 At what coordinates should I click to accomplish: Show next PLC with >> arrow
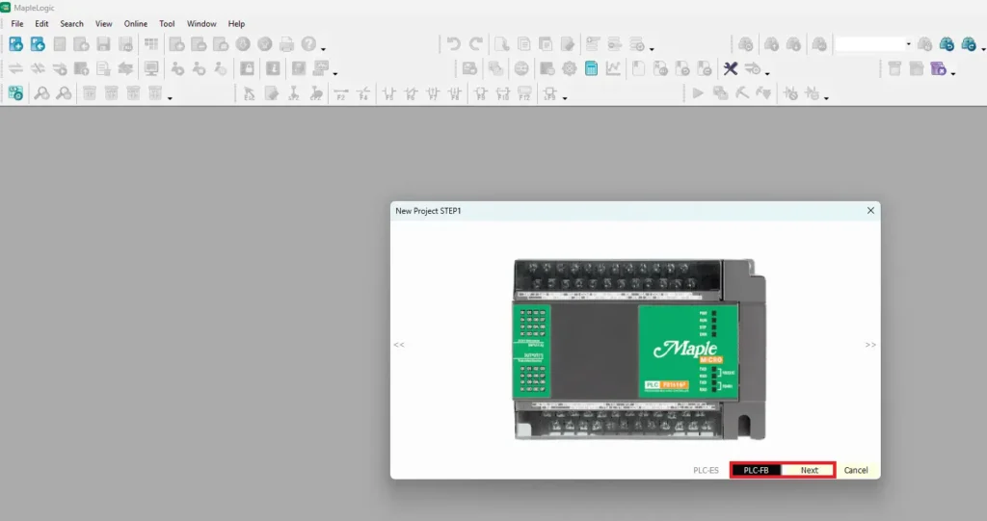click(x=870, y=345)
